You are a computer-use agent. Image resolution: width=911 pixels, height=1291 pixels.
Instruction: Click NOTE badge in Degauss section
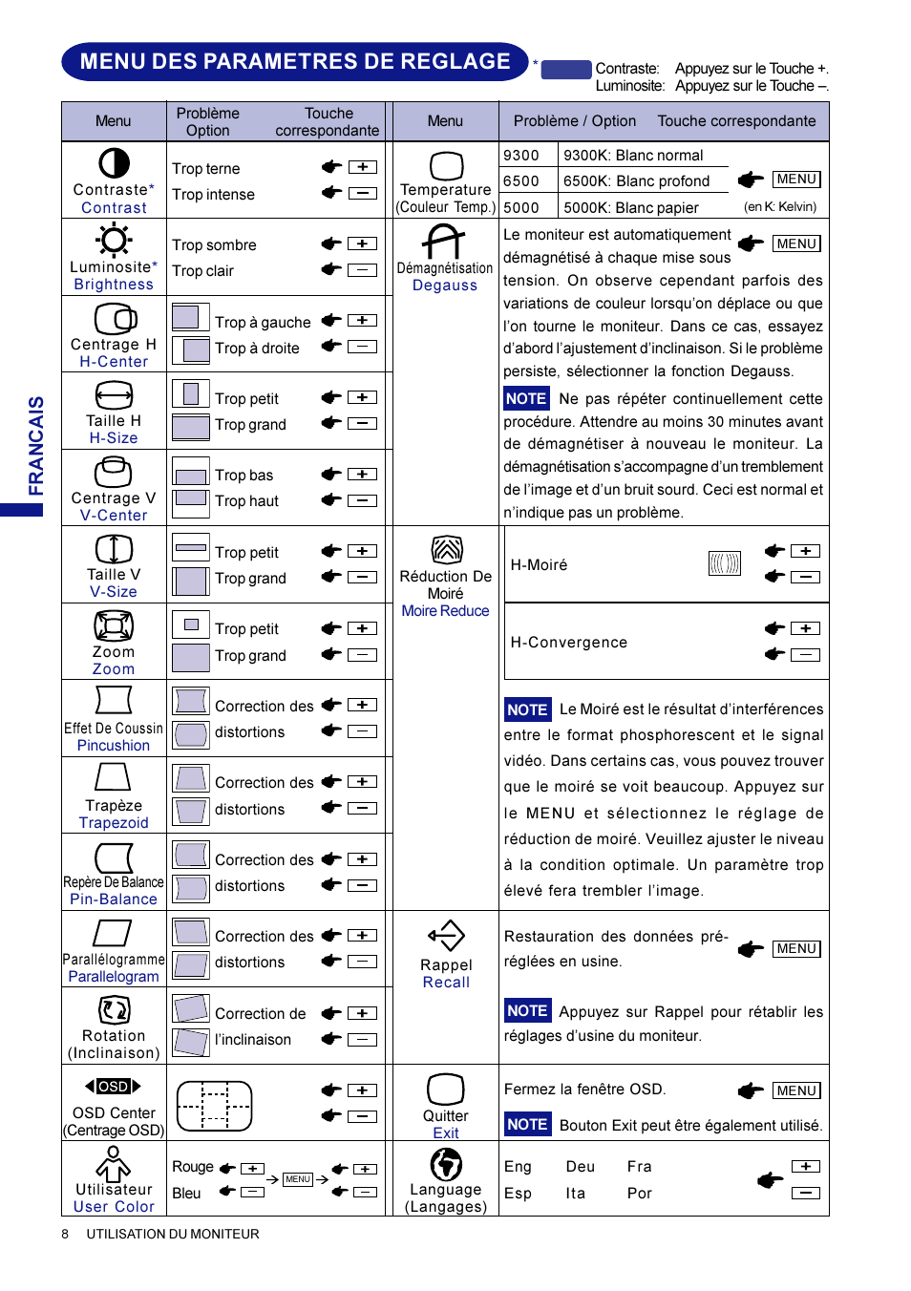tap(526, 398)
